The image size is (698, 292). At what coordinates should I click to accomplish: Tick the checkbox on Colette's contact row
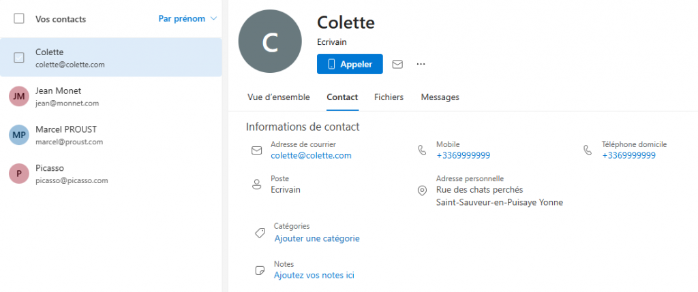(19, 58)
